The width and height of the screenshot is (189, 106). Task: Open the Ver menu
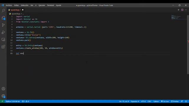(32, 5)
